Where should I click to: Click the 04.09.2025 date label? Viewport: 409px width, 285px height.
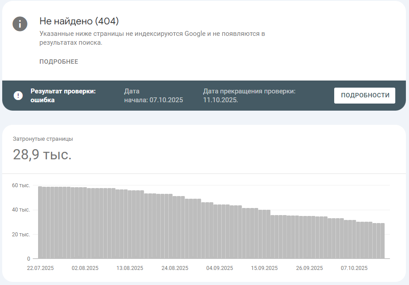[x=220, y=268]
